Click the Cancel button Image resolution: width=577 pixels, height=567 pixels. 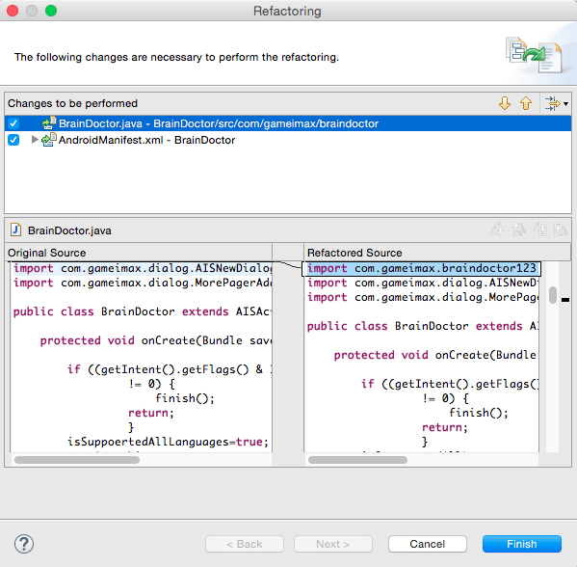pos(428,544)
